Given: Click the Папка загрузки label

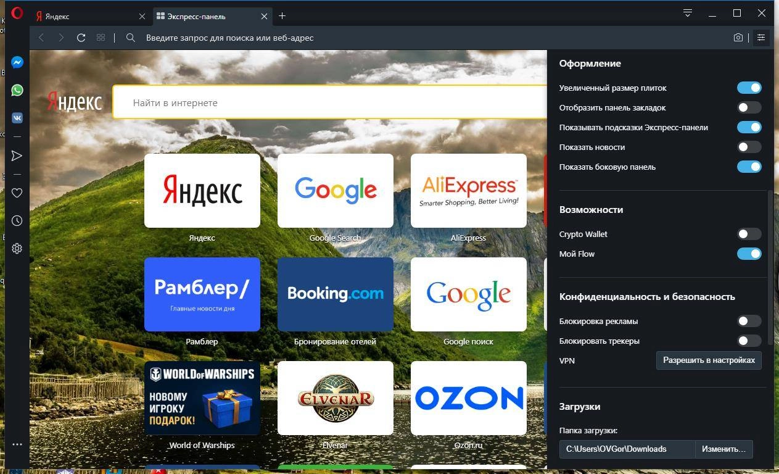Looking at the screenshot, I should pos(588,431).
